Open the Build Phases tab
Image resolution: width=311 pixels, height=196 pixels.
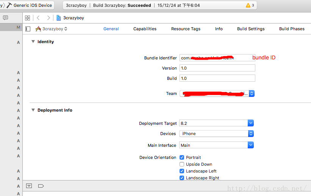[x=292, y=29]
